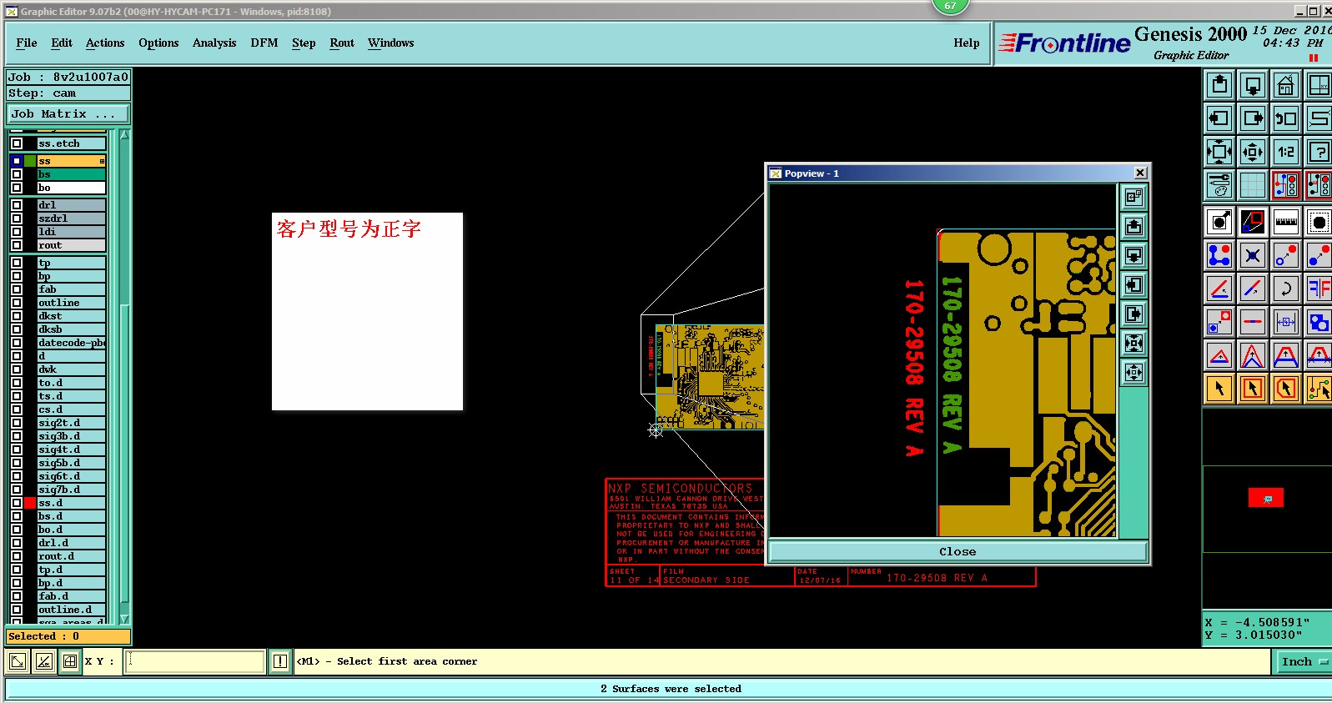Click the exclamation mark icon by coordinate field

[x=280, y=661]
